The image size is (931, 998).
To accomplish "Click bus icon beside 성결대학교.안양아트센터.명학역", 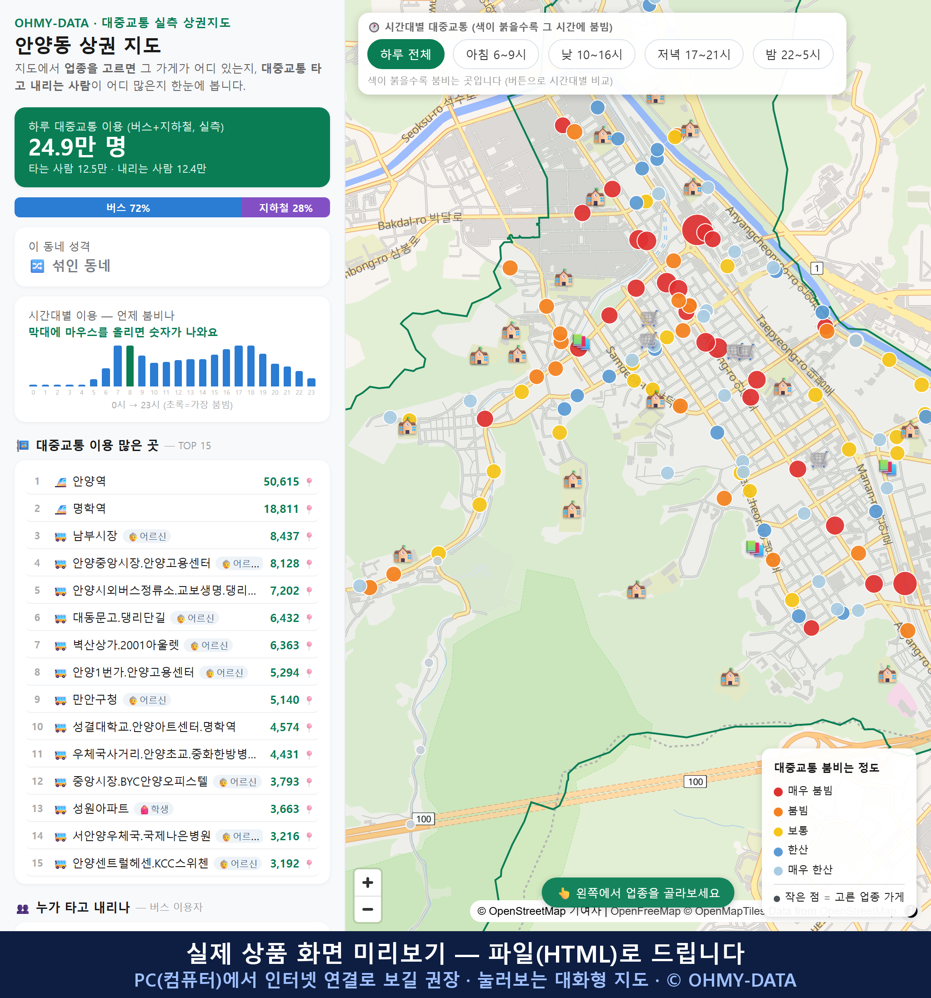I will tap(60, 727).
